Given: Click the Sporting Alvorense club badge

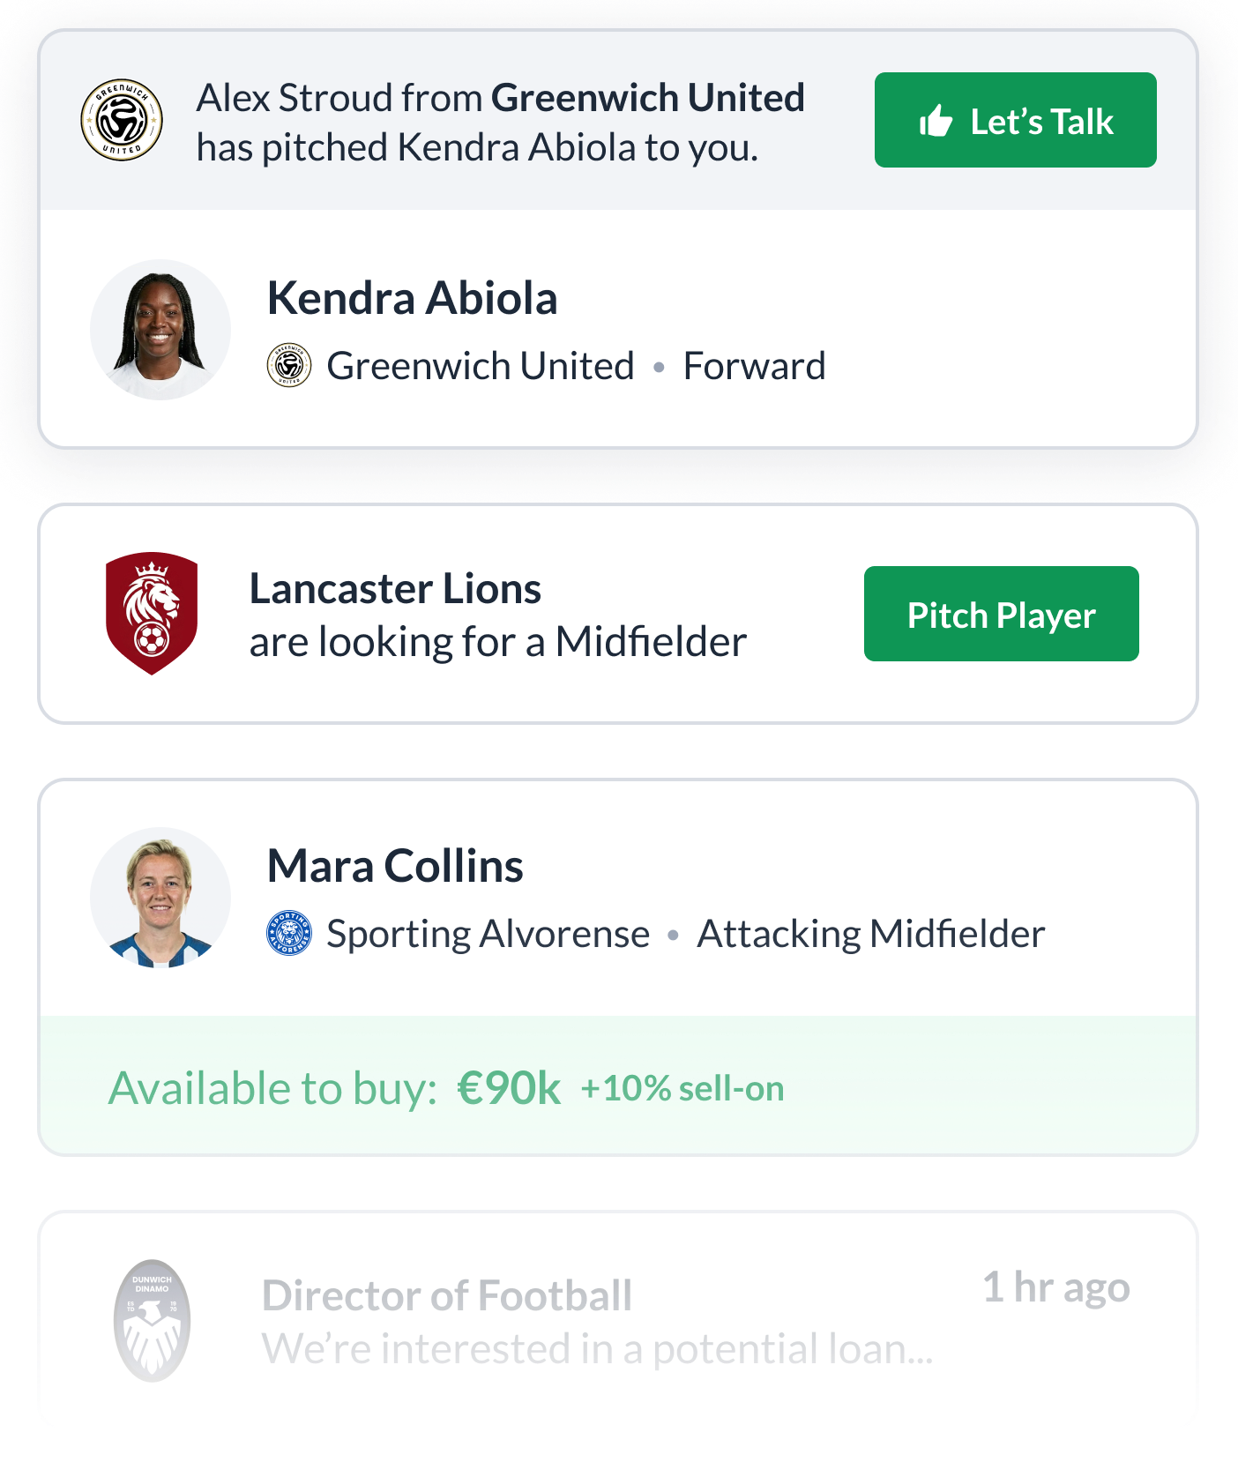Looking at the screenshot, I should tap(289, 933).
